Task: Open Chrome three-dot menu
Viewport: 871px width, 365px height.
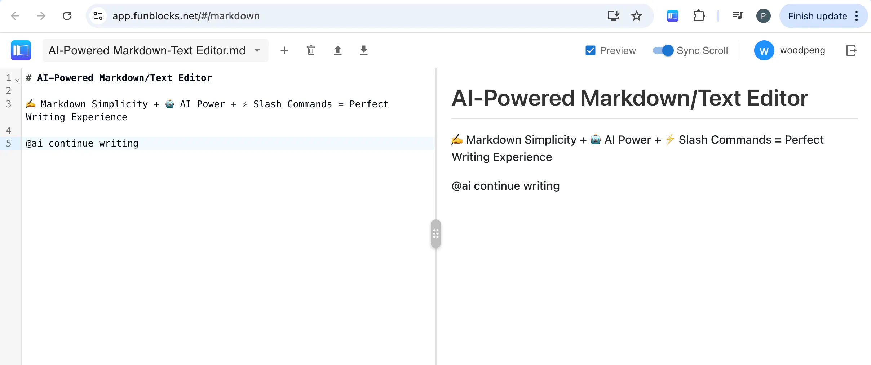Action: [x=857, y=16]
